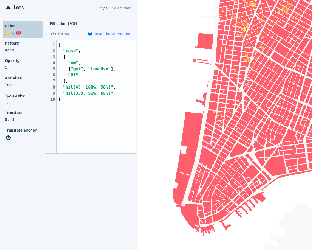Open the JSON view of Fill color
This screenshot has width=312, height=250.
(x=72, y=23)
